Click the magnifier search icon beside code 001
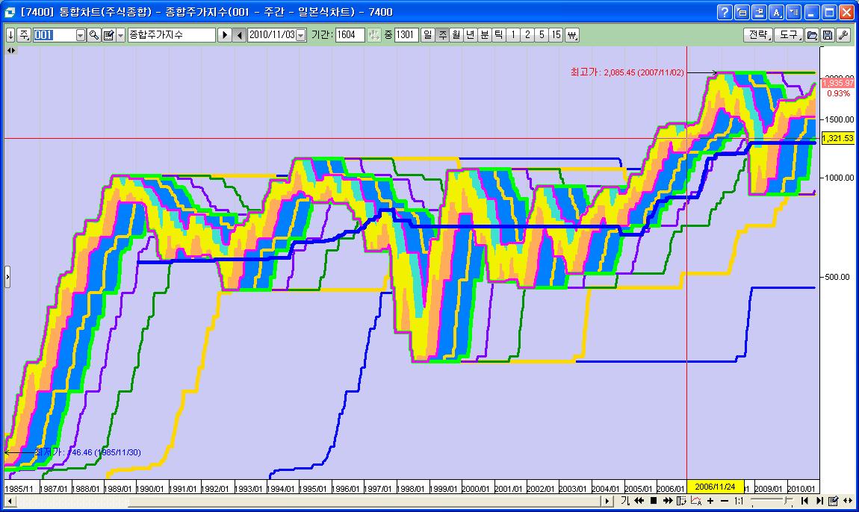Screen dimensions: 859x512 click(x=94, y=35)
